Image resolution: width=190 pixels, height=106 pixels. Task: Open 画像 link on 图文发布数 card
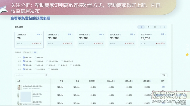coord(132,34)
